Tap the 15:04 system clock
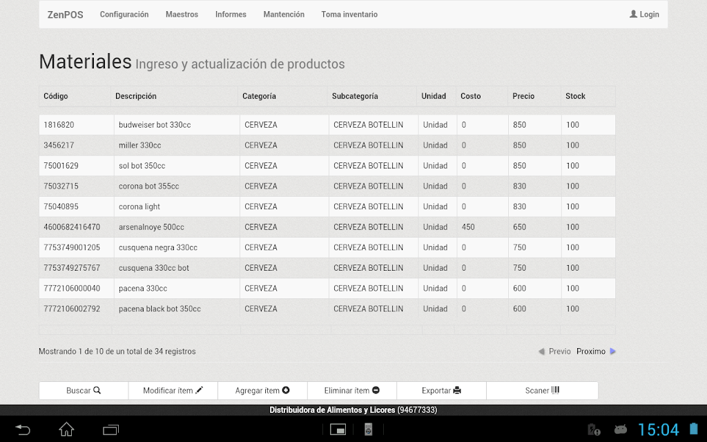Image resolution: width=707 pixels, height=442 pixels. 658,430
